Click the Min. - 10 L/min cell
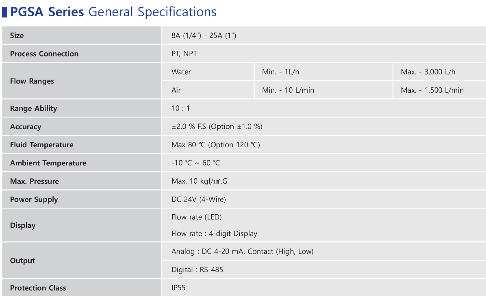The height and width of the screenshot is (302, 486). (323, 90)
